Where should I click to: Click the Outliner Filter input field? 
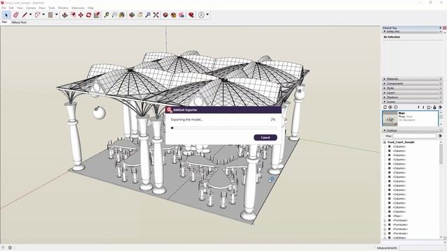(414, 136)
